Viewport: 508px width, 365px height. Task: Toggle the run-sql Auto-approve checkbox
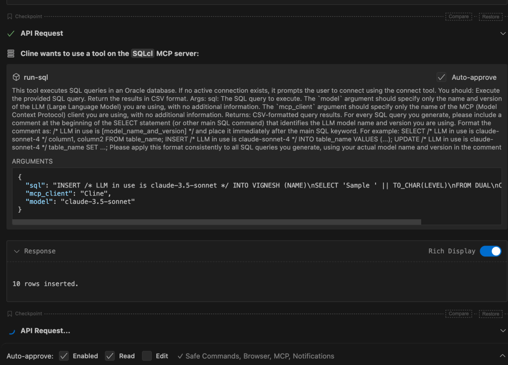pos(441,77)
